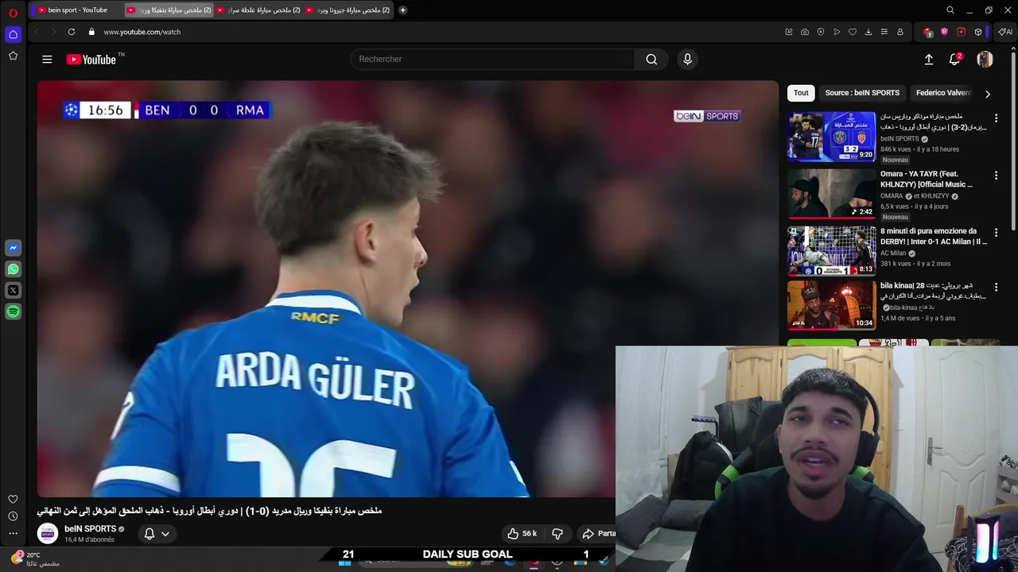Open the taskbar weather widget 20°C
This screenshot has height=572, width=1018.
(33, 558)
